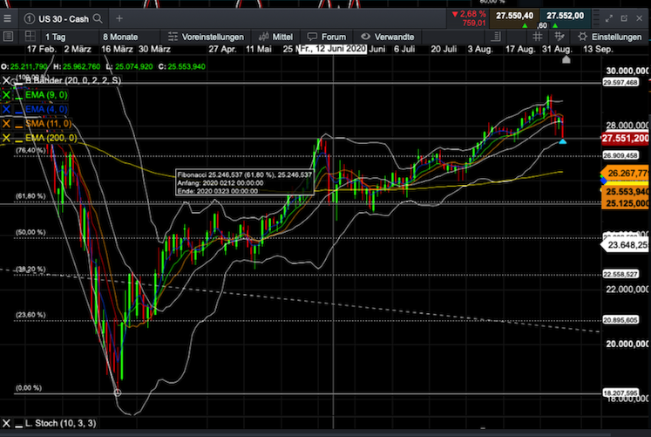Click the orange 26.267,77 price tag

[x=626, y=174]
